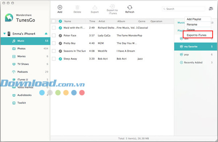This screenshot has height=142, width=218.
Task: Check the box for Maid with the Fl...
Action: [54, 28]
